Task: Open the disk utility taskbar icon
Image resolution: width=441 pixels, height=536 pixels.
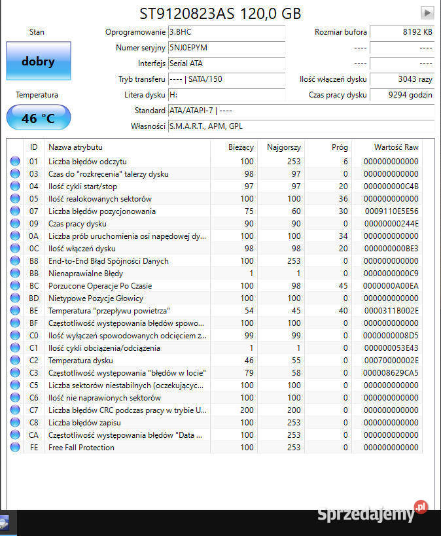Action: [x=4, y=523]
